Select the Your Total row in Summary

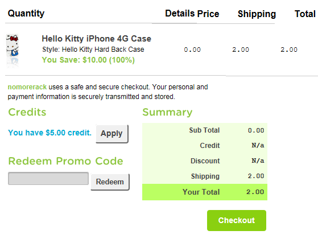click(x=205, y=192)
